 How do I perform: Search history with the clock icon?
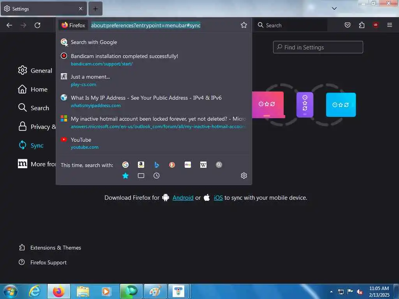(x=157, y=176)
